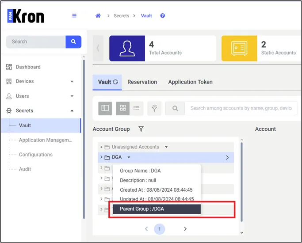
Task: Open Dashboard from sidebar
Action: [x=28, y=67]
